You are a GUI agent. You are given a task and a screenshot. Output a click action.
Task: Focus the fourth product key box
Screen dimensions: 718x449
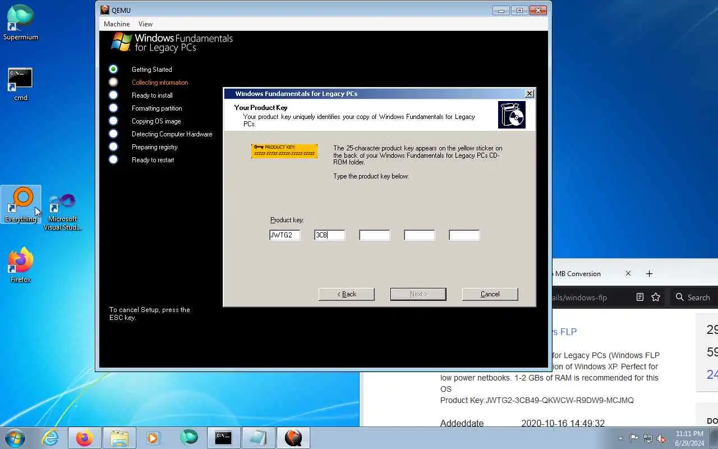click(419, 235)
